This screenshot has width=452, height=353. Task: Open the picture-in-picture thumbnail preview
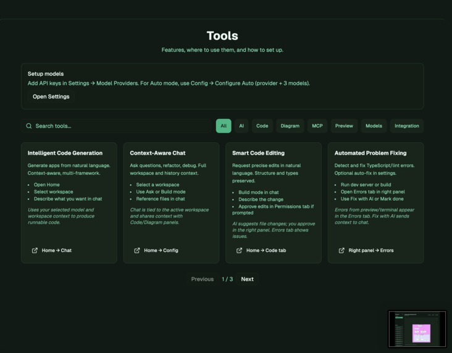[417, 329]
